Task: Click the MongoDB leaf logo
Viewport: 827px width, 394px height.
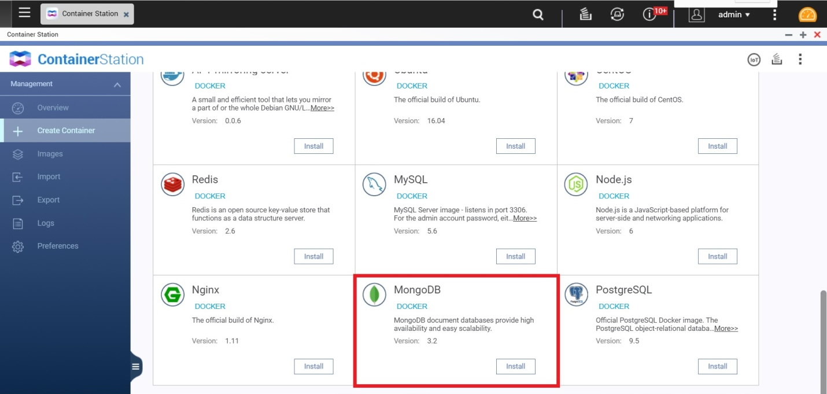Action: (374, 294)
